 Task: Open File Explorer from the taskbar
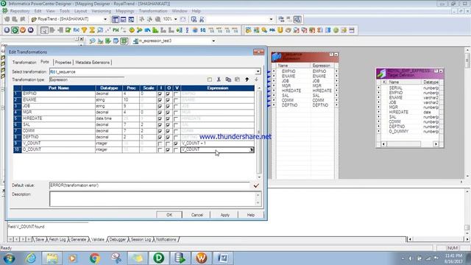(52, 258)
